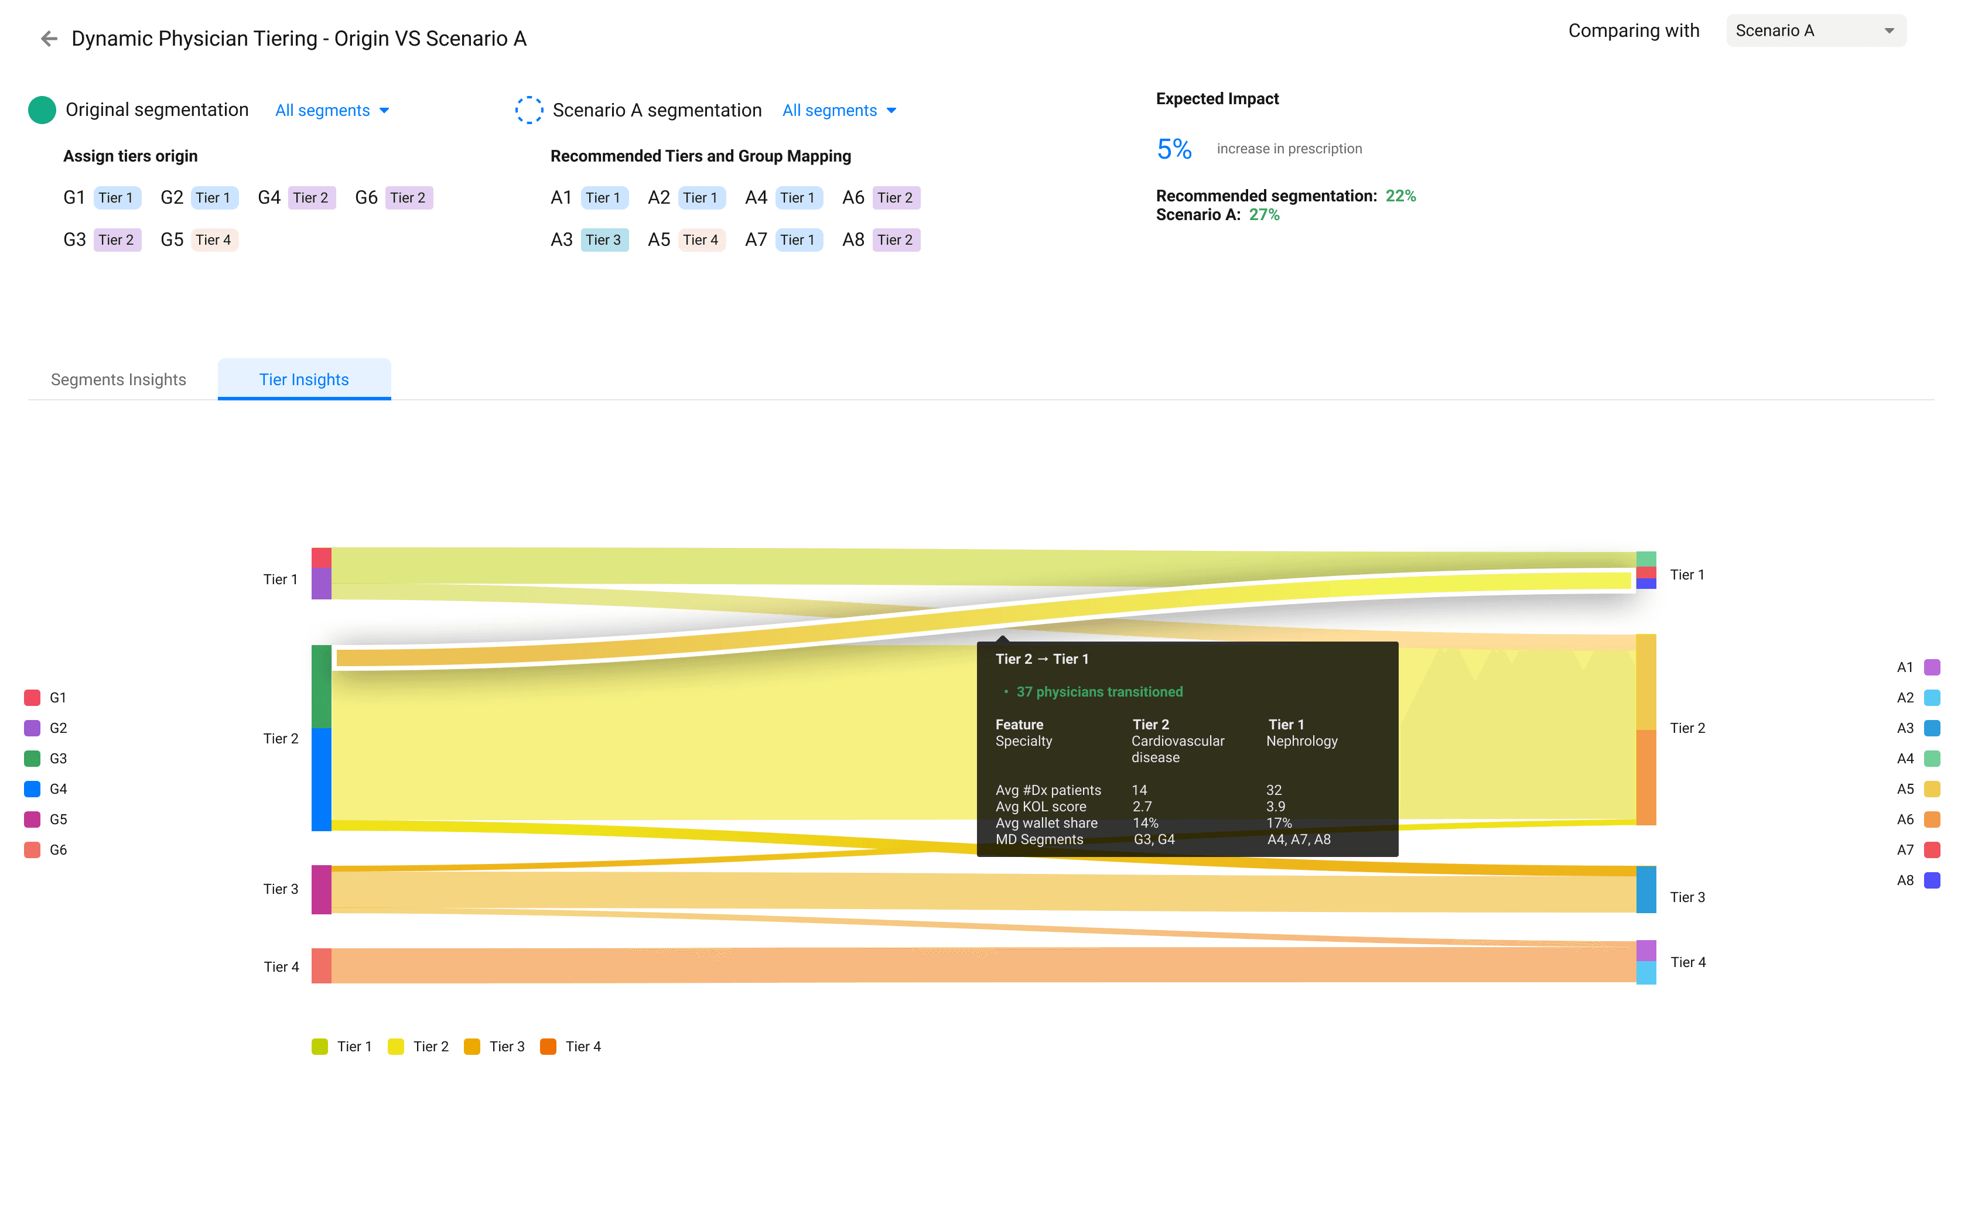Switch to Segments Insights tab

(x=118, y=380)
